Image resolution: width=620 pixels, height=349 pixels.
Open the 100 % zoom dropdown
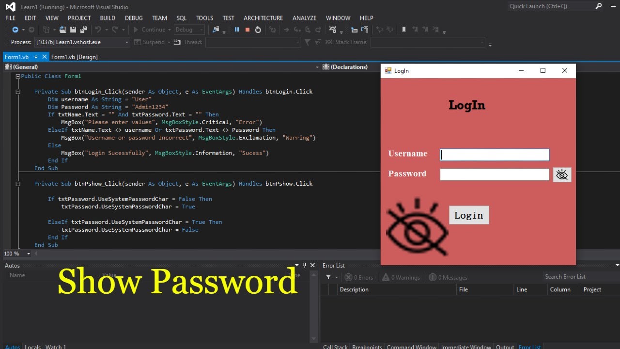(29, 254)
